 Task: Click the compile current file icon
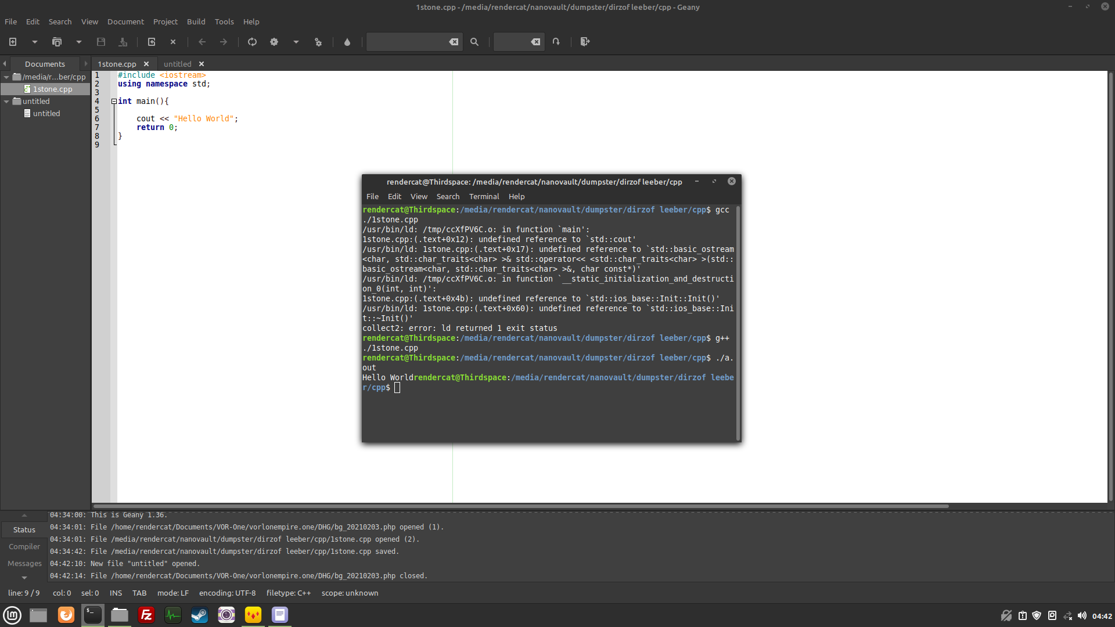[252, 42]
